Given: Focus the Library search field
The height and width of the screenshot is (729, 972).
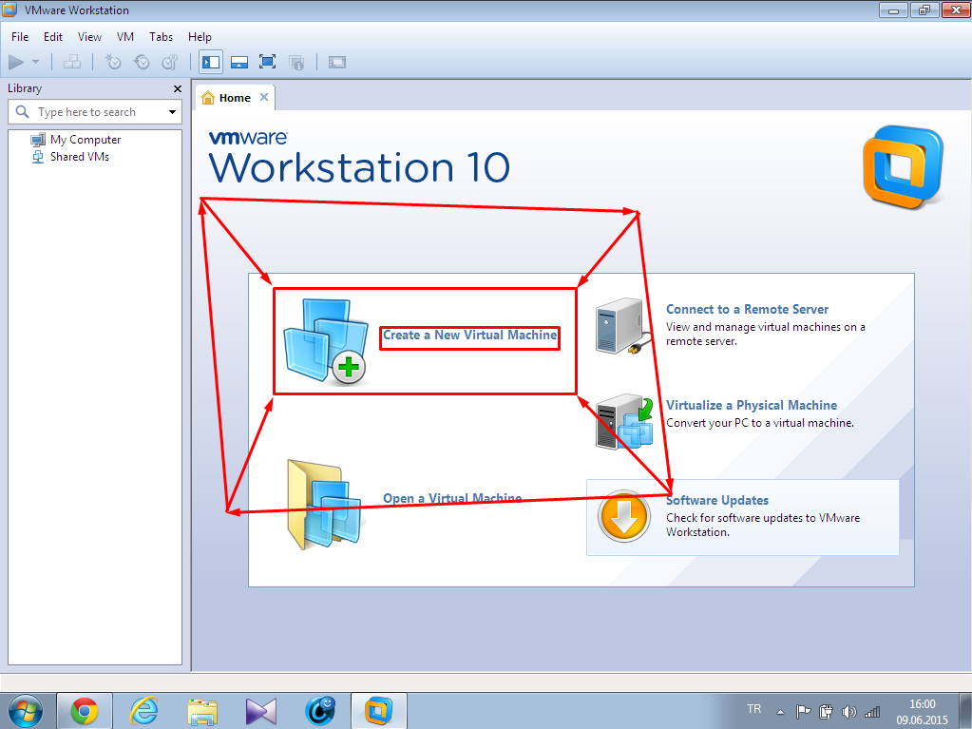Looking at the screenshot, I should pyautogui.click(x=95, y=112).
